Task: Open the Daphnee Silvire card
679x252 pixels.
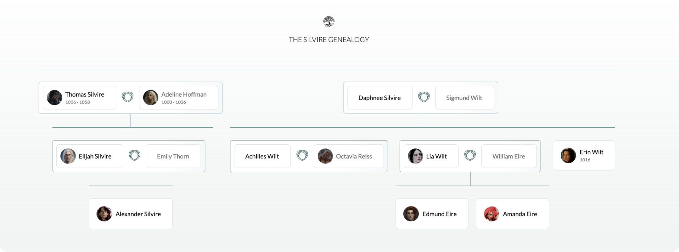Action: (x=379, y=98)
